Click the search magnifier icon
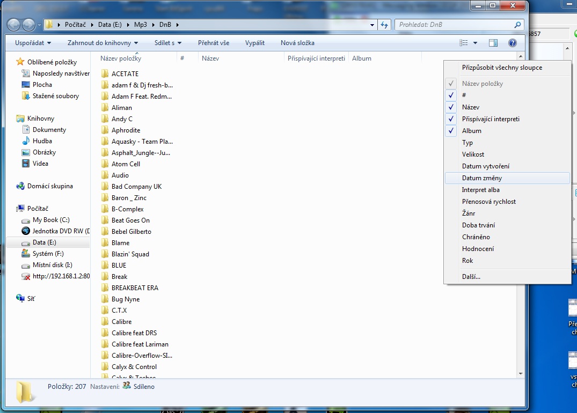Screen dimensions: 577x413 517,25
